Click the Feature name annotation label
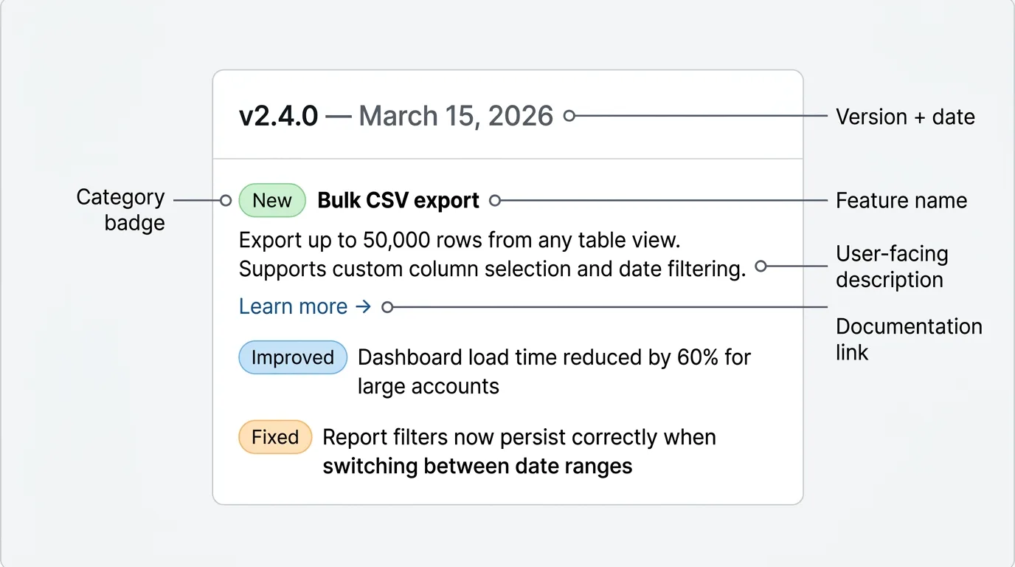1015x567 pixels. point(901,201)
